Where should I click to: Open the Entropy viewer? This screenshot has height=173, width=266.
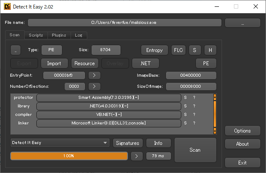click(x=154, y=50)
